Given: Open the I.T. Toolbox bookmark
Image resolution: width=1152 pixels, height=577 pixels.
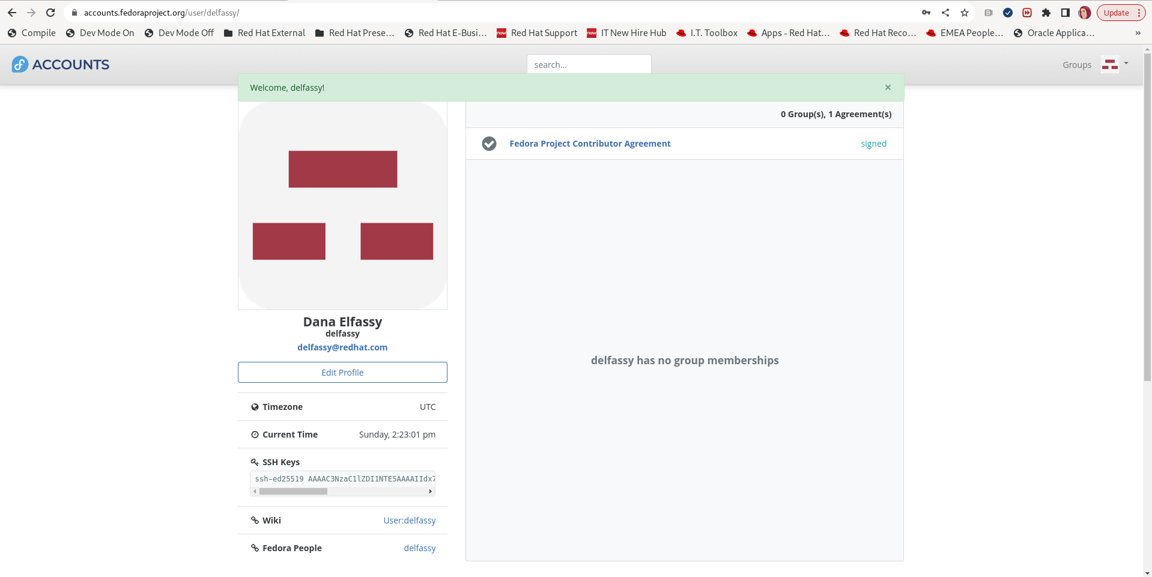Looking at the screenshot, I should 707,33.
